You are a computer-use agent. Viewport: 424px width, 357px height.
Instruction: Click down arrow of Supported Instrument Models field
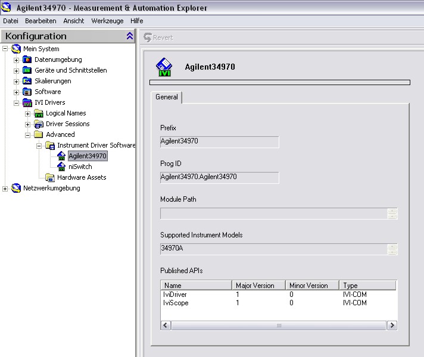(x=392, y=252)
